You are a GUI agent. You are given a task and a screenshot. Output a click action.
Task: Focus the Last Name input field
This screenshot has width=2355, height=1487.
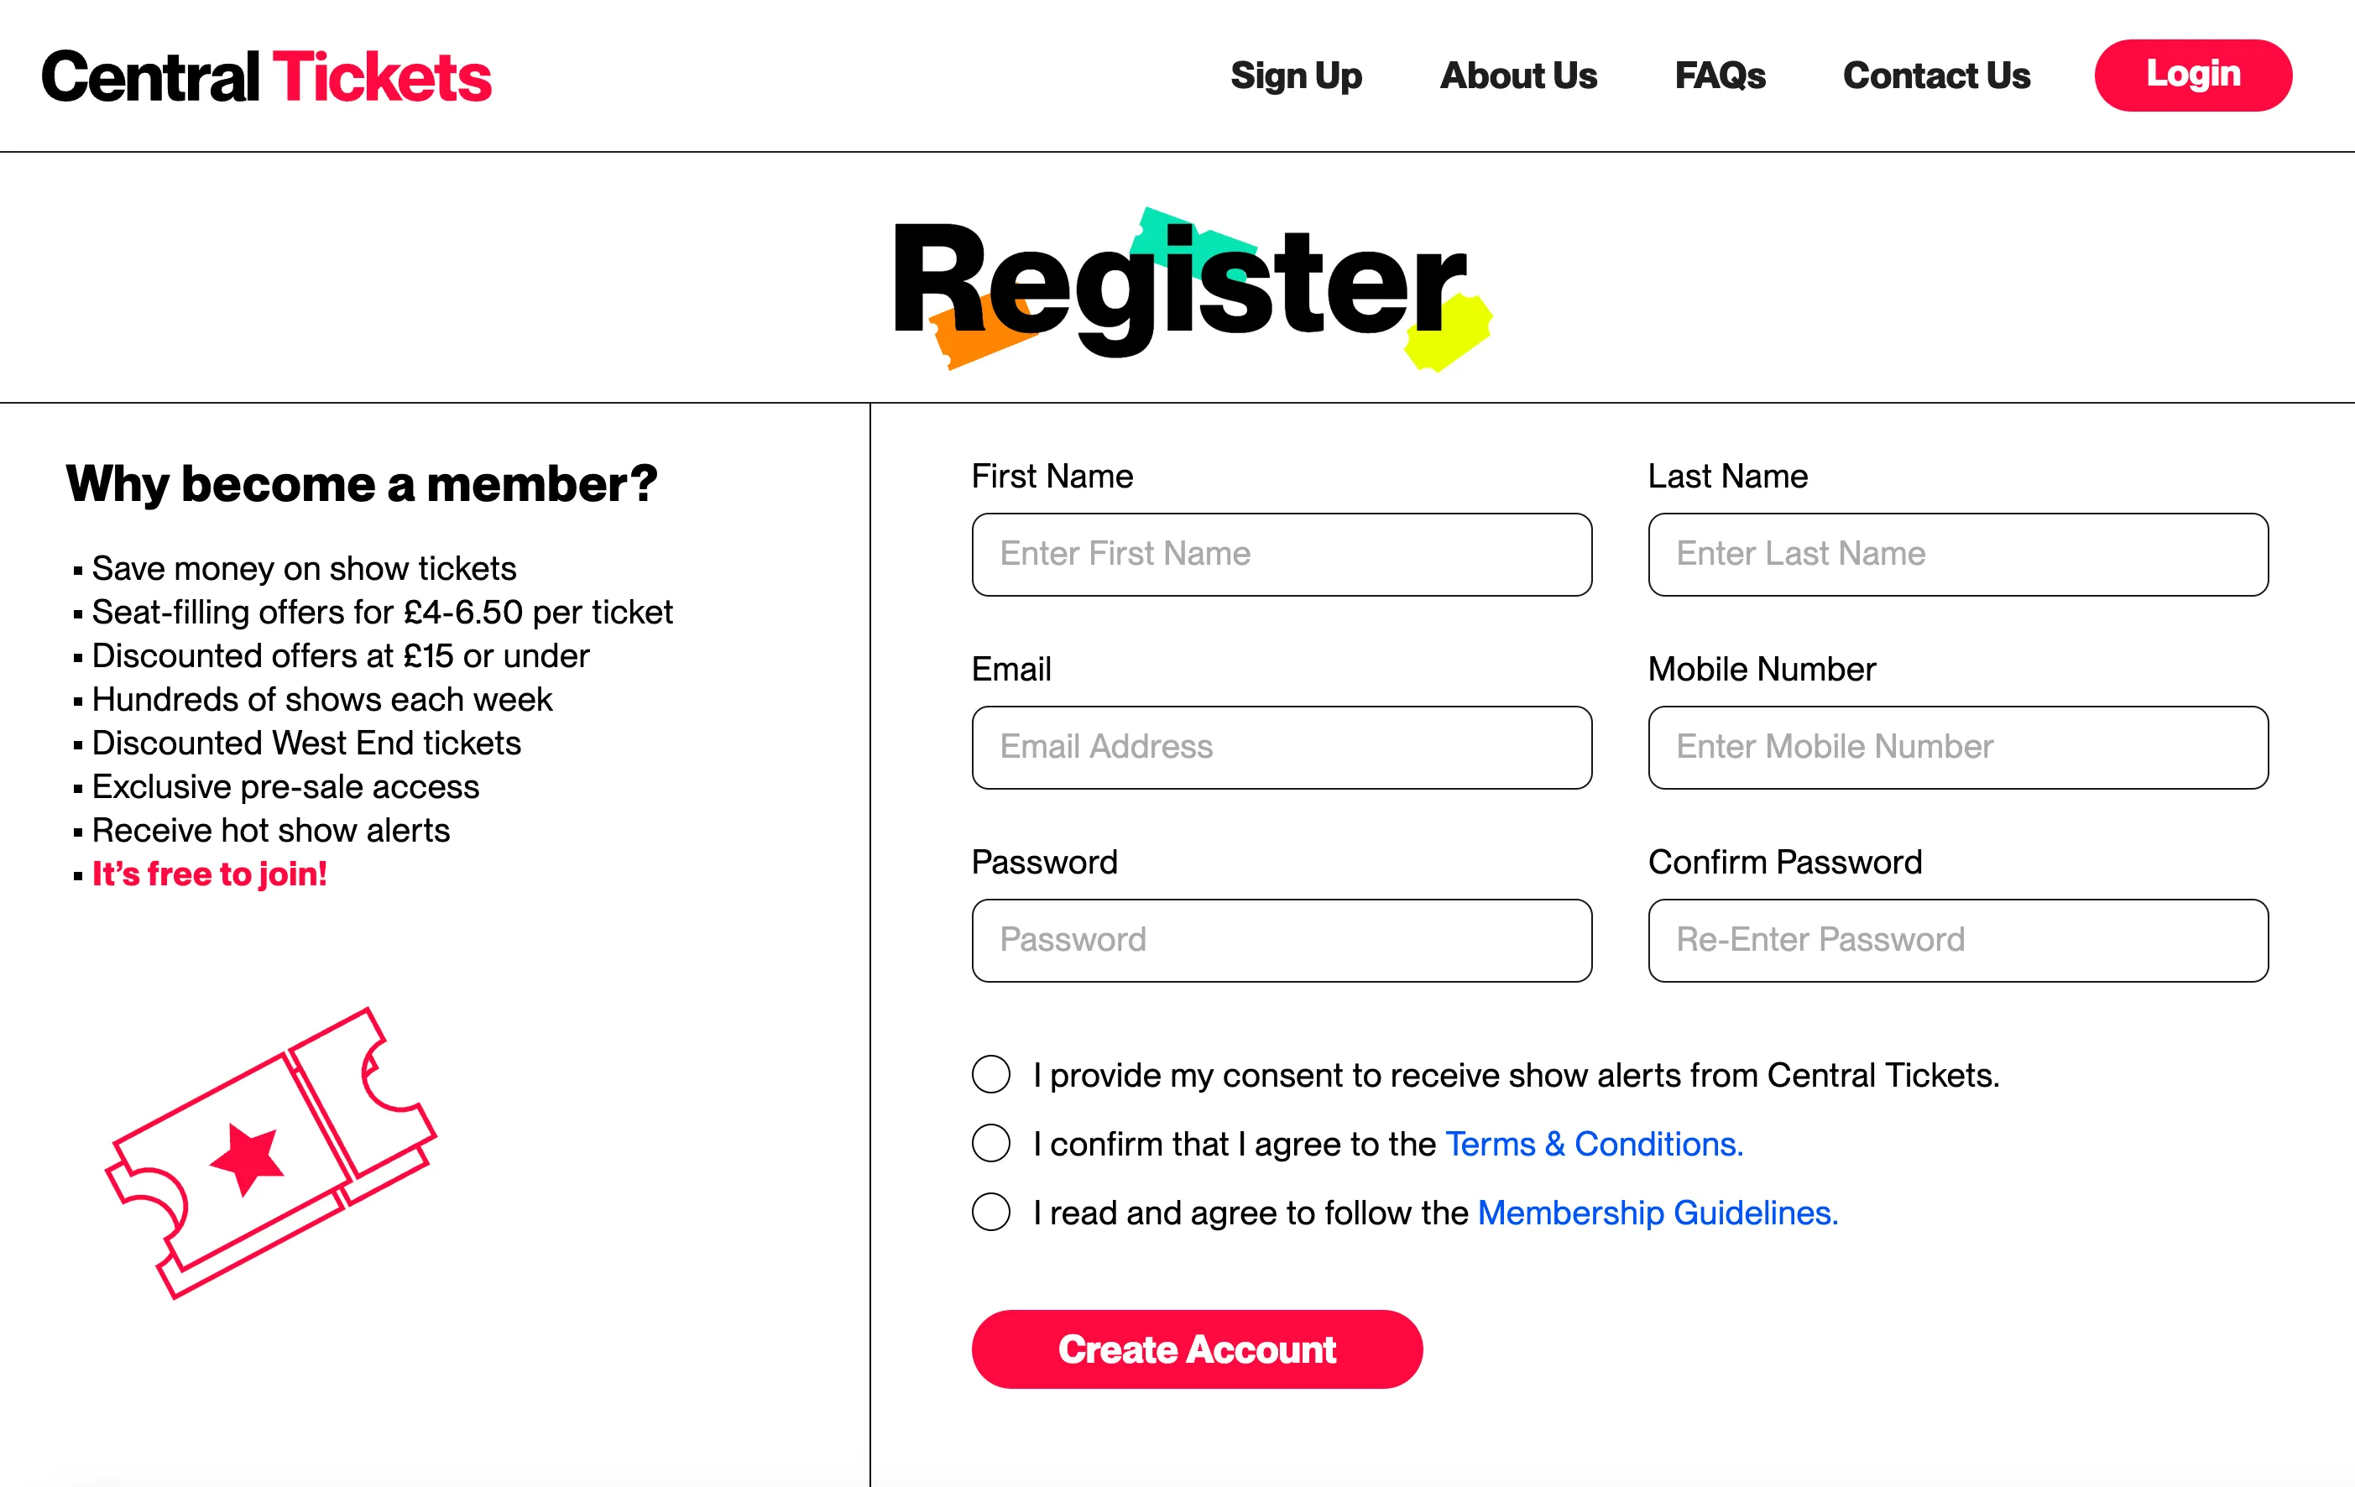[1958, 555]
